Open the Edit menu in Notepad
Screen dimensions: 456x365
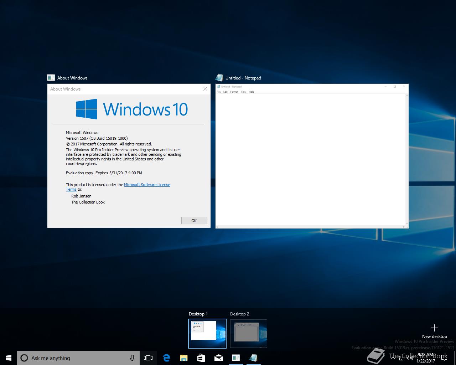[226, 92]
